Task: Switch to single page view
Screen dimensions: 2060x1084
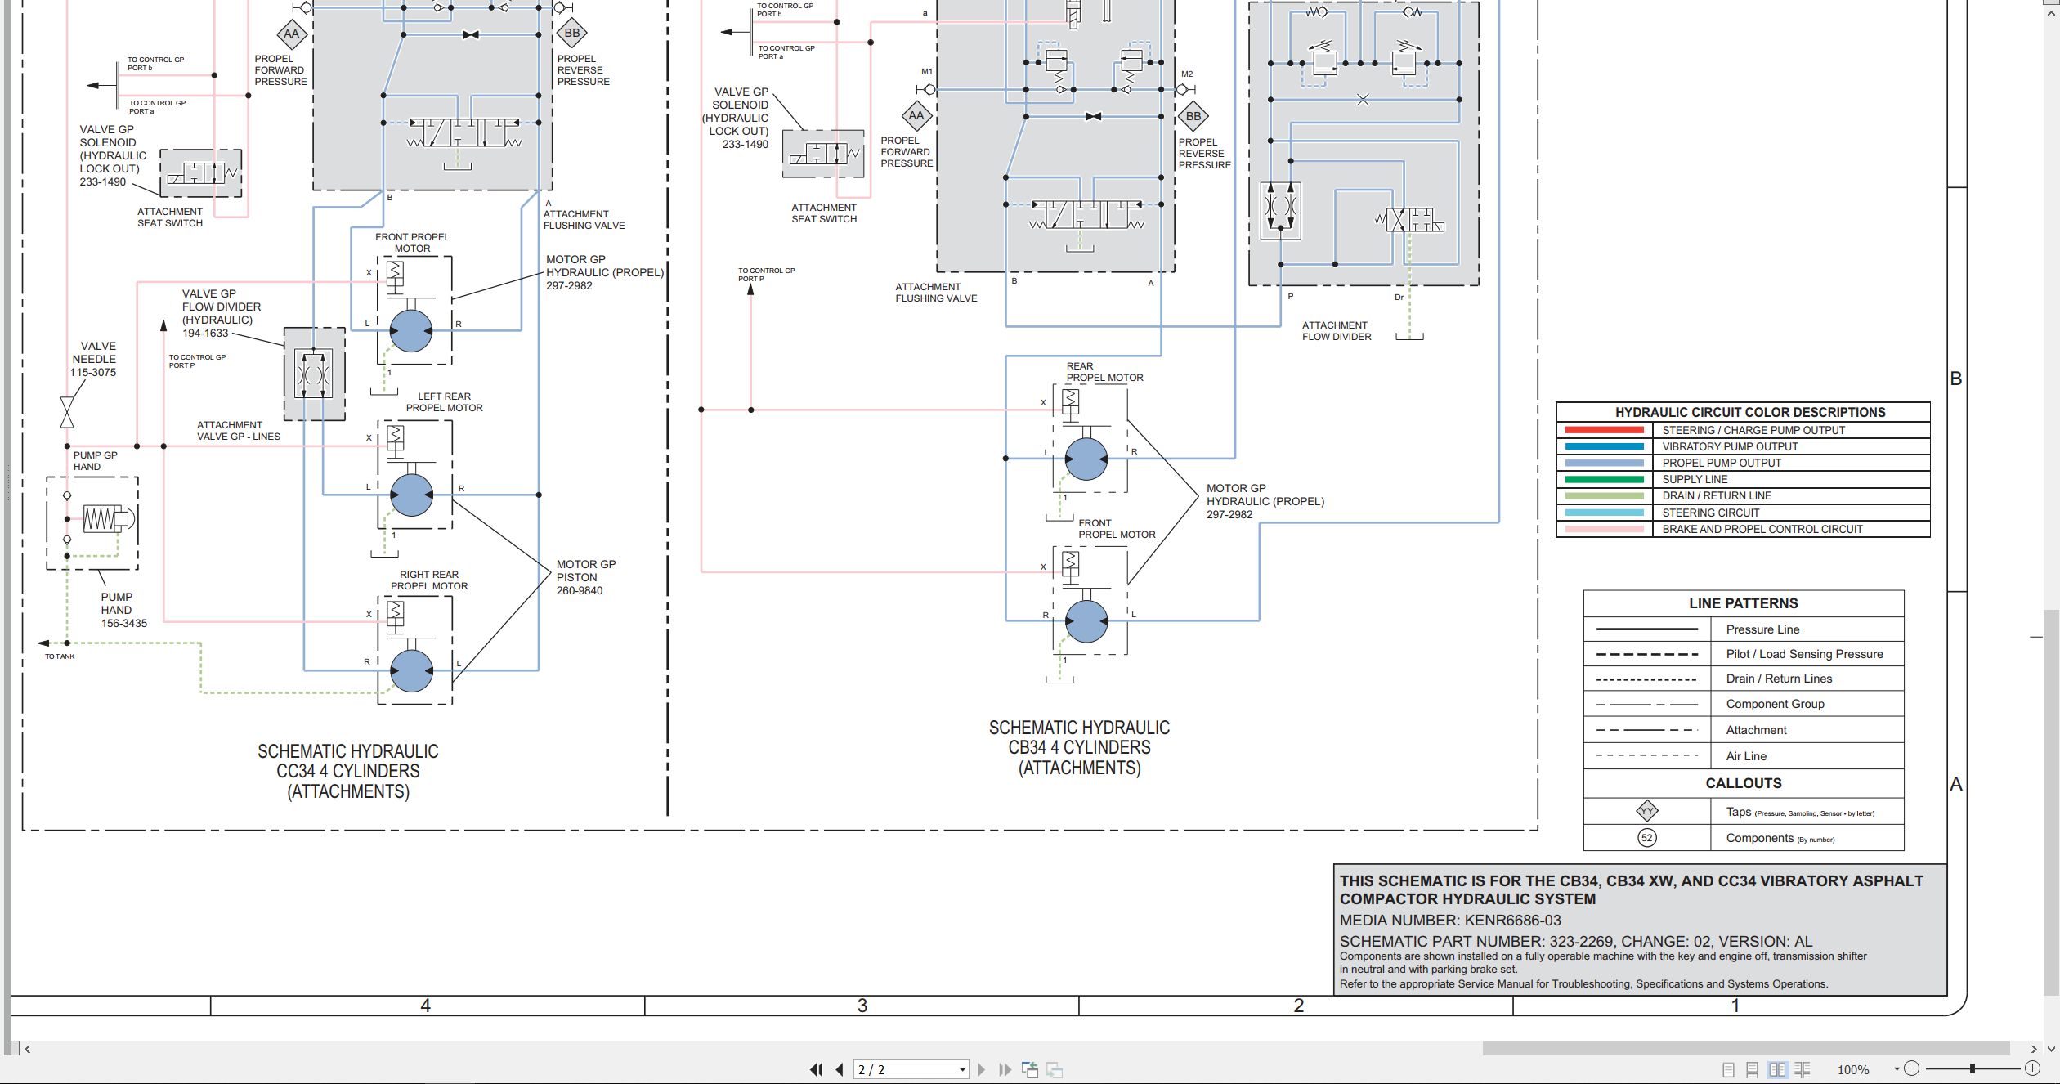Action: (1728, 1069)
